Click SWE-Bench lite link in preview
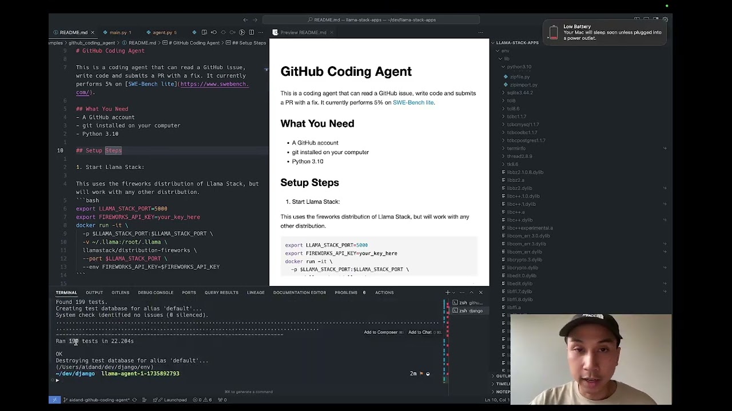732x411 pixels. point(413,103)
